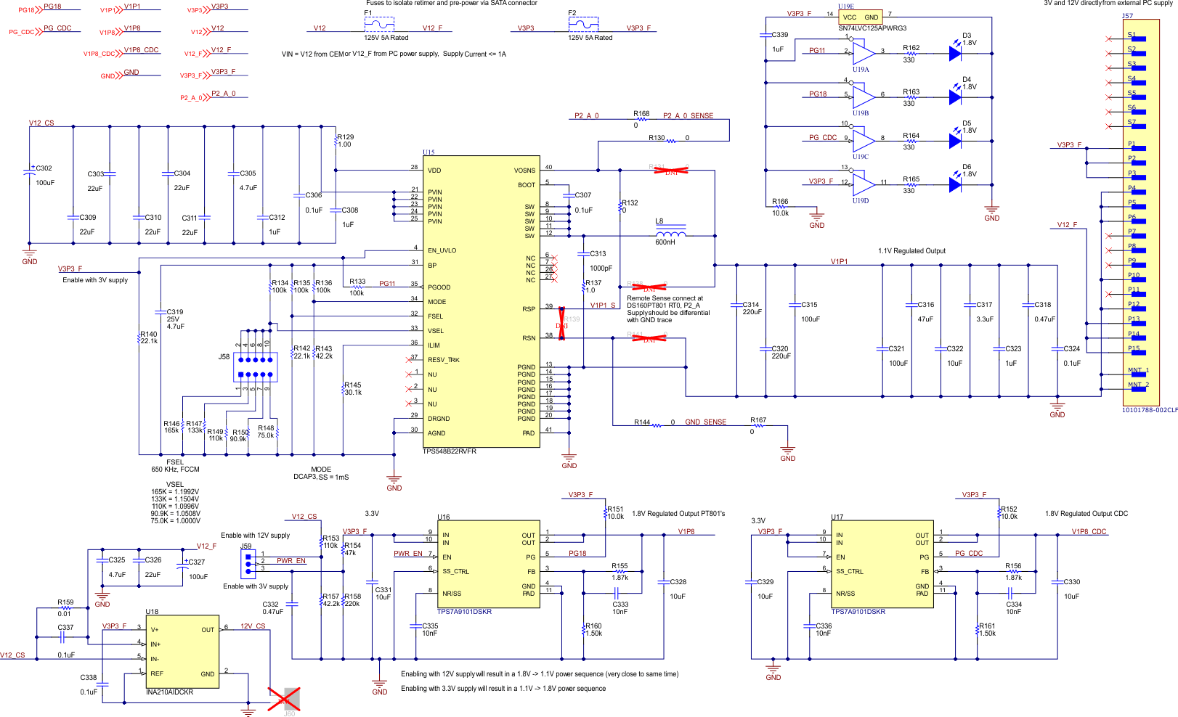Click the 'Enabling with 3.3V supply' sequence note
This screenshot has width=1178, height=717.
click(x=503, y=688)
